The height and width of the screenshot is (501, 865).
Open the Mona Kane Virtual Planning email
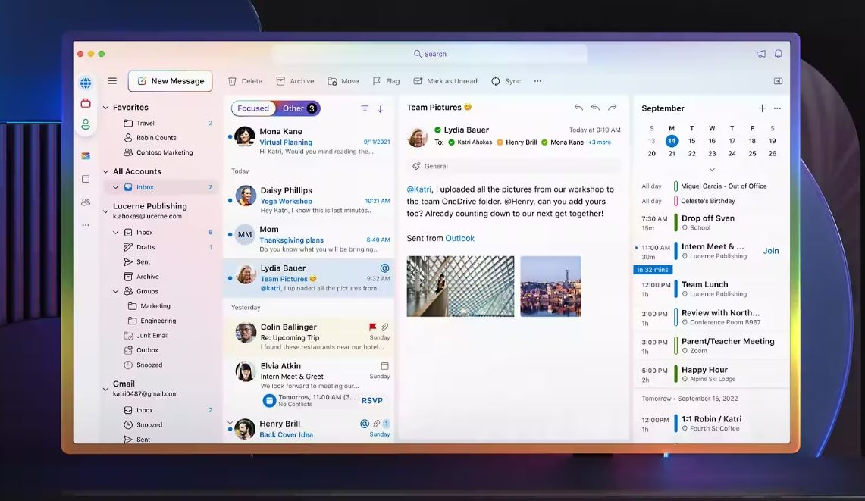309,141
